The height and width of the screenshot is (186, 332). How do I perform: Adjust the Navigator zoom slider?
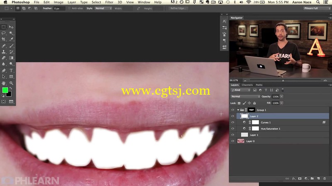pyautogui.click(x=283, y=80)
